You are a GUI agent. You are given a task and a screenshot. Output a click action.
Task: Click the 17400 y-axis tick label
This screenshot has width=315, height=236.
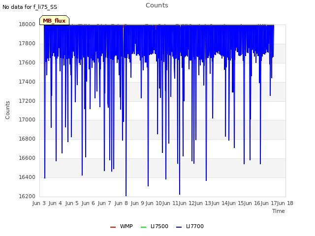pos(27,82)
